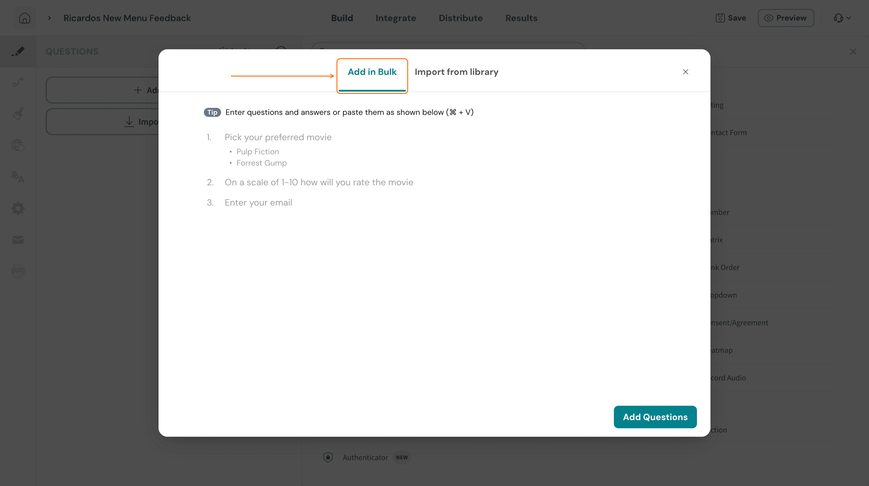The height and width of the screenshot is (486, 869).
Task: Open the printer sidebar icon
Action: point(18,271)
